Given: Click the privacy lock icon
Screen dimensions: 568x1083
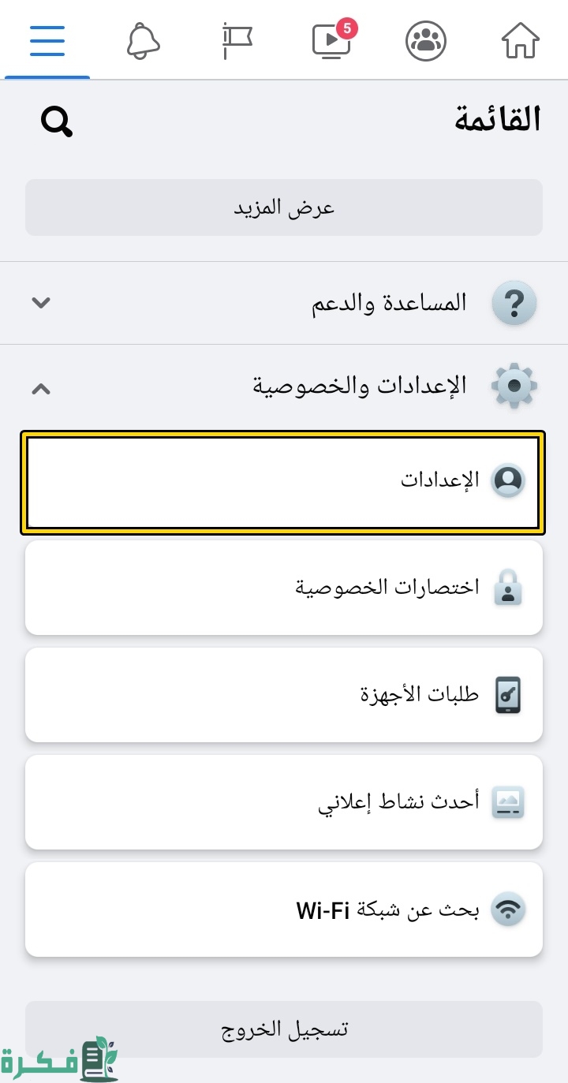Looking at the screenshot, I should [x=509, y=587].
